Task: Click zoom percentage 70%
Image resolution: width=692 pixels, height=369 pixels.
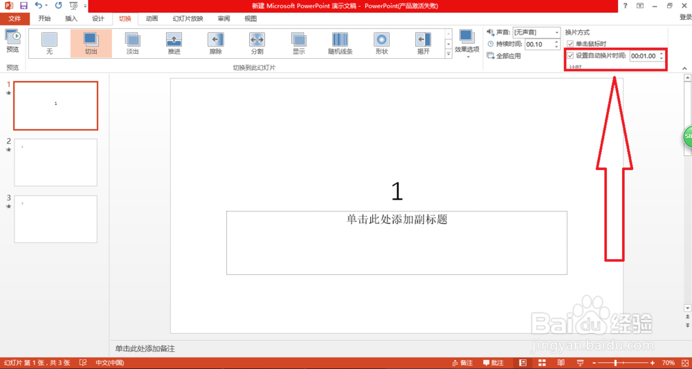Action: coord(668,363)
